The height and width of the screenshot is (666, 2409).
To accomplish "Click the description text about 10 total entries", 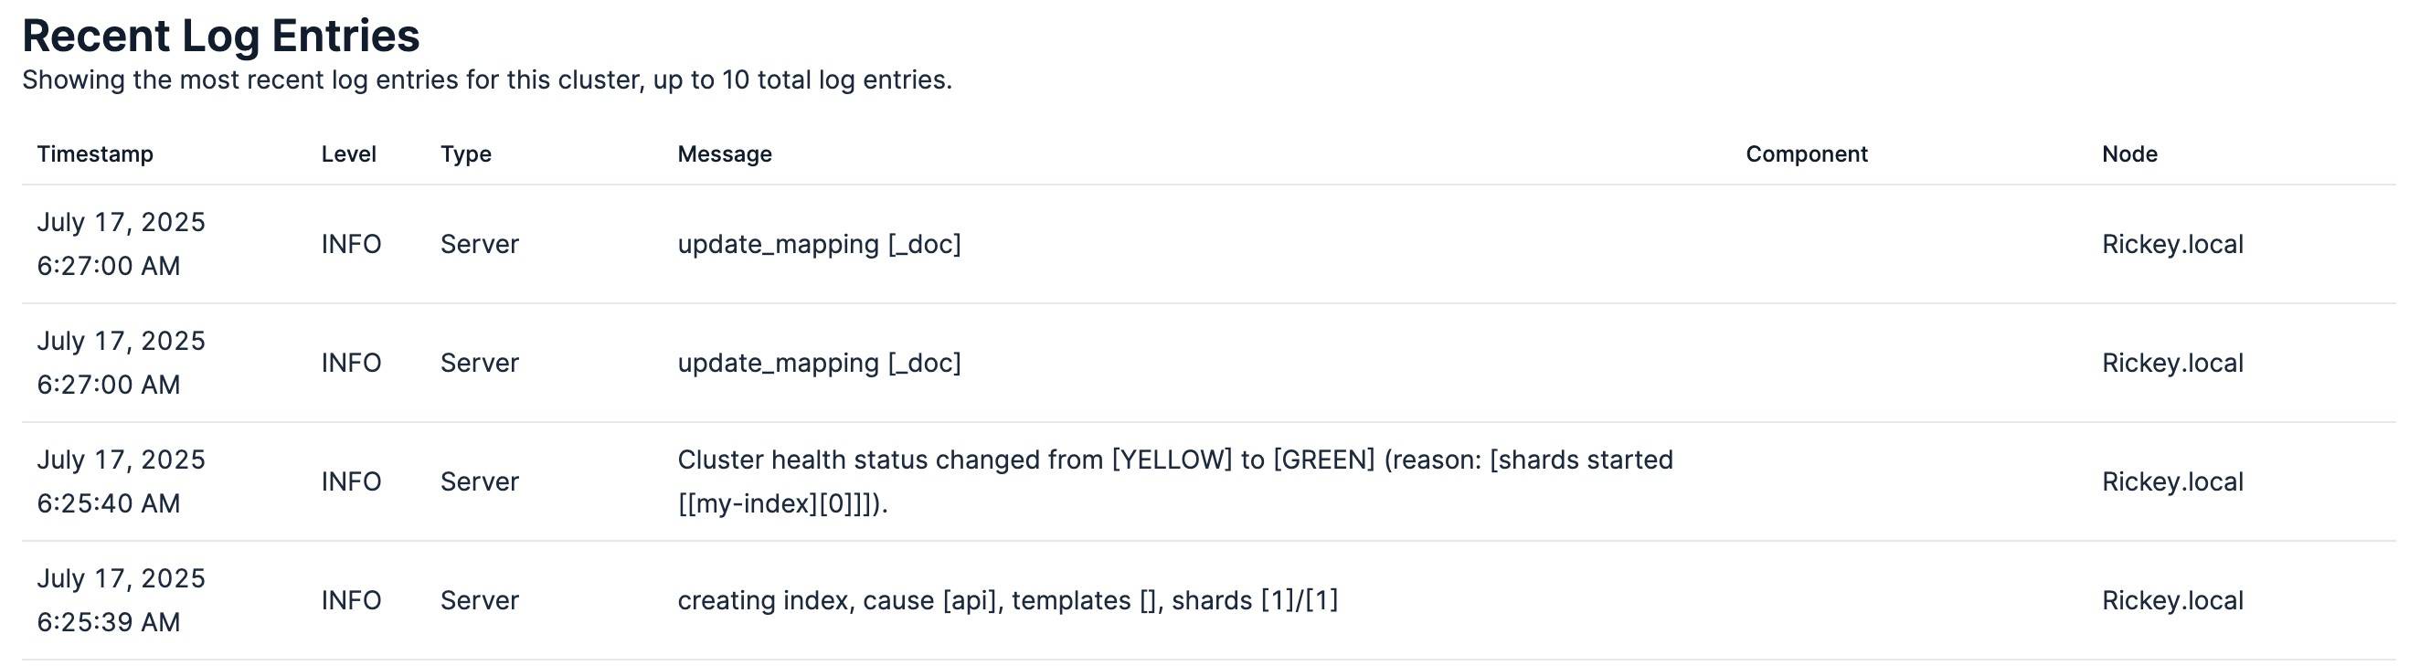I will pyautogui.click(x=487, y=80).
